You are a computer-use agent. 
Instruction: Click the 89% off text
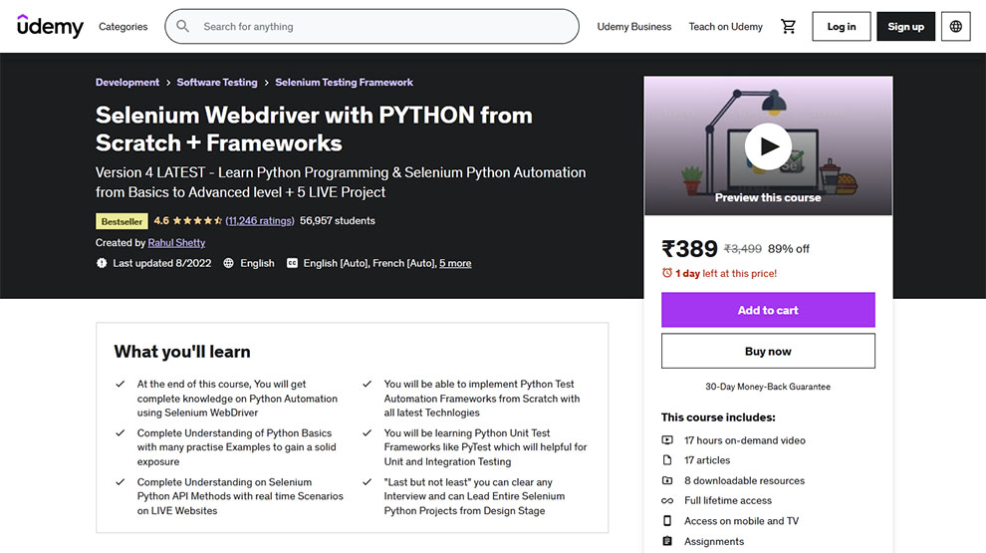tap(789, 248)
